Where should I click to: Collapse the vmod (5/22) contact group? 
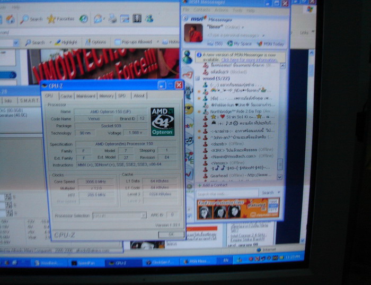198,79
